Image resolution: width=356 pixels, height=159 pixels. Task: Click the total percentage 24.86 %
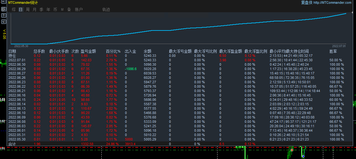[x=112, y=144]
